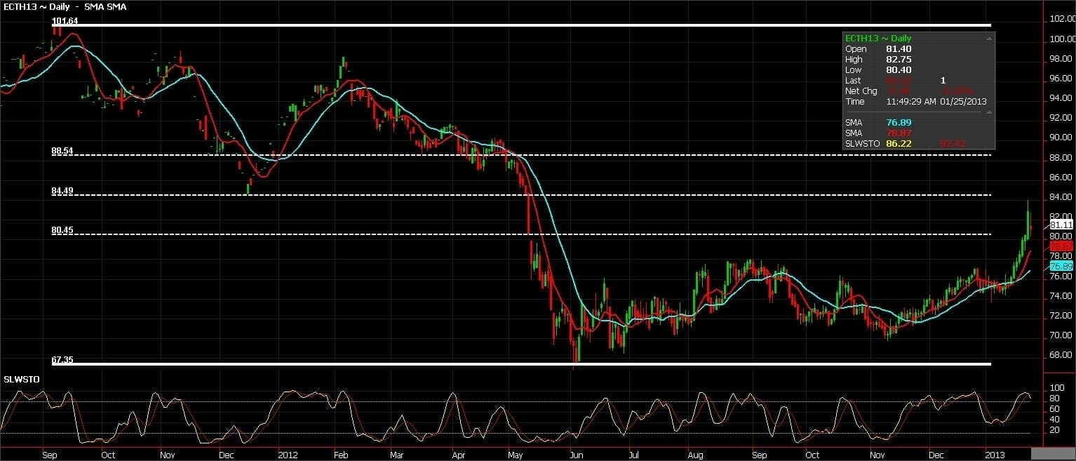The image size is (1076, 461).
Task: Click the 88.54 dashed level label
Action: (62, 151)
